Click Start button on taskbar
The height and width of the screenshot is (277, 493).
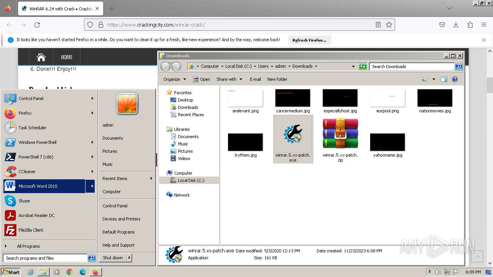[x=11, y=272]
